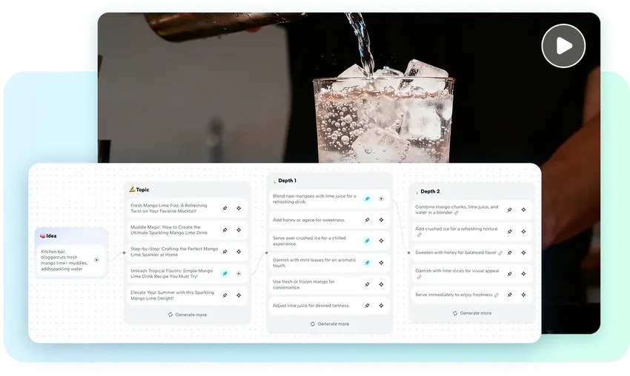Click expand dot on 'Blend ripe mangoes' item
The image size is (630, 376).
click(x=381, y=198)
